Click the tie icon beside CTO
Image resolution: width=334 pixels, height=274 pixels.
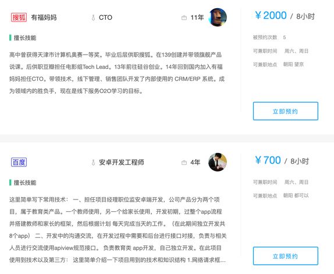coord(93,17)
